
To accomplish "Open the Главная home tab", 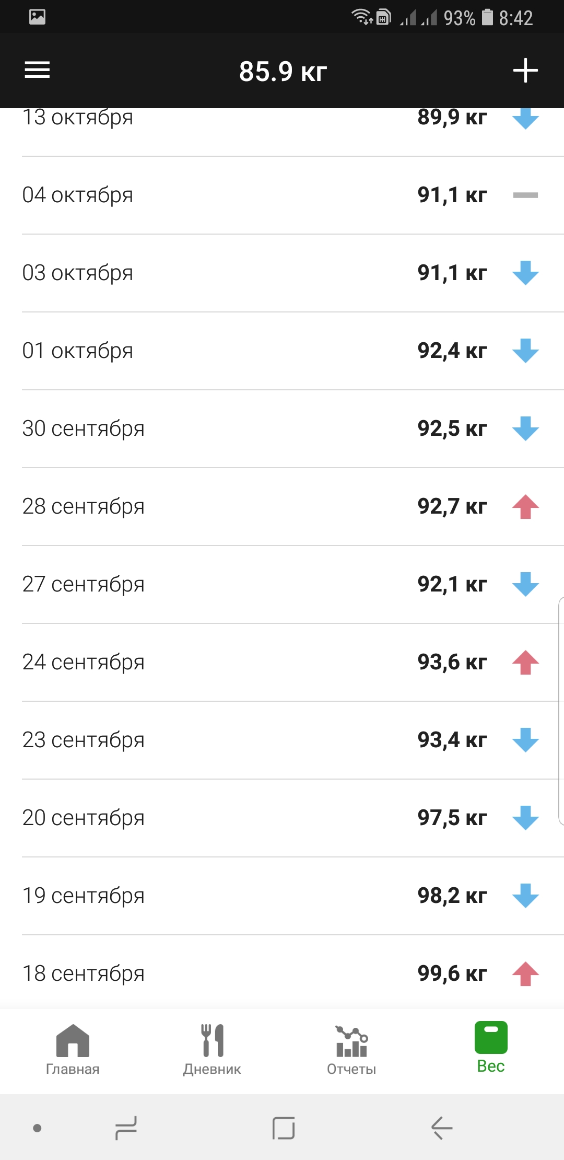I will coord(73,1049).
